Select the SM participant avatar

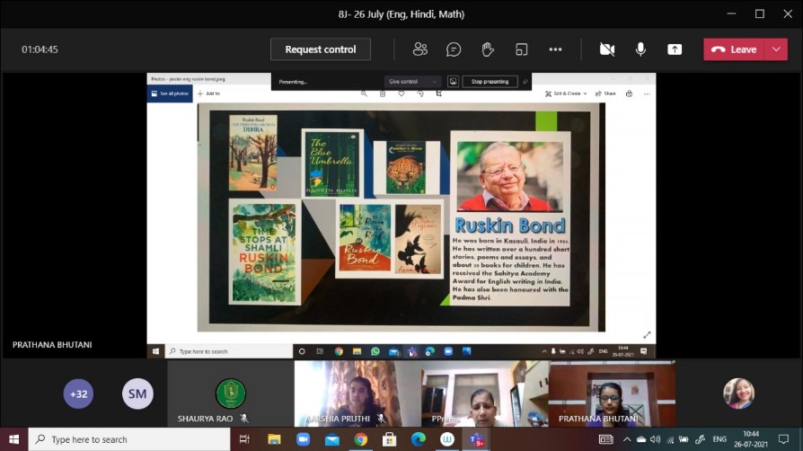tap(137, 394)
